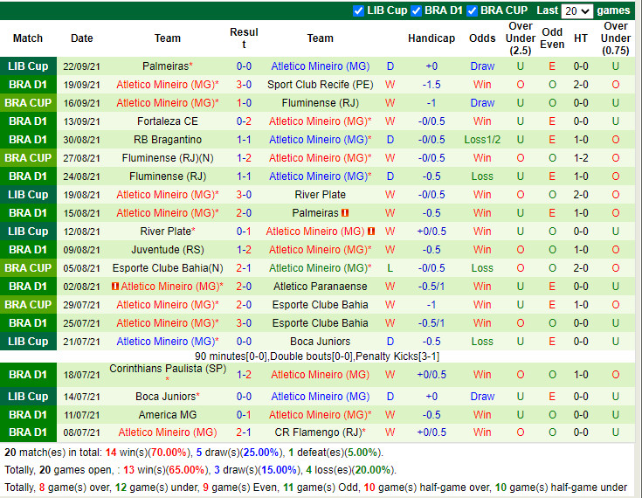Click Boca Juniors in the 21/07/21 match

(320, 342)
